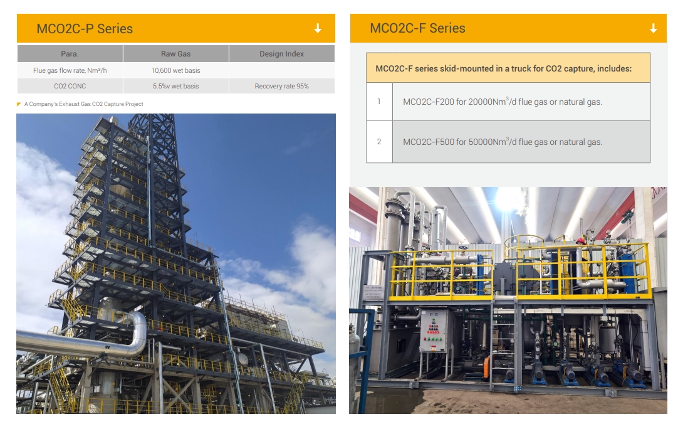Viewport: 683px width, 424px height.
Task: Open the CO2 capture tower photo
Action: tap(175, 263)
